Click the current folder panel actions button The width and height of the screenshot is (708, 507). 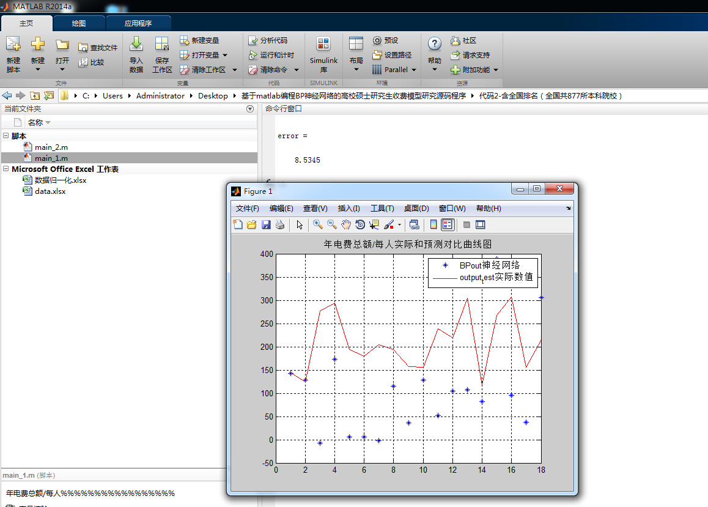[x=250, y=109]
